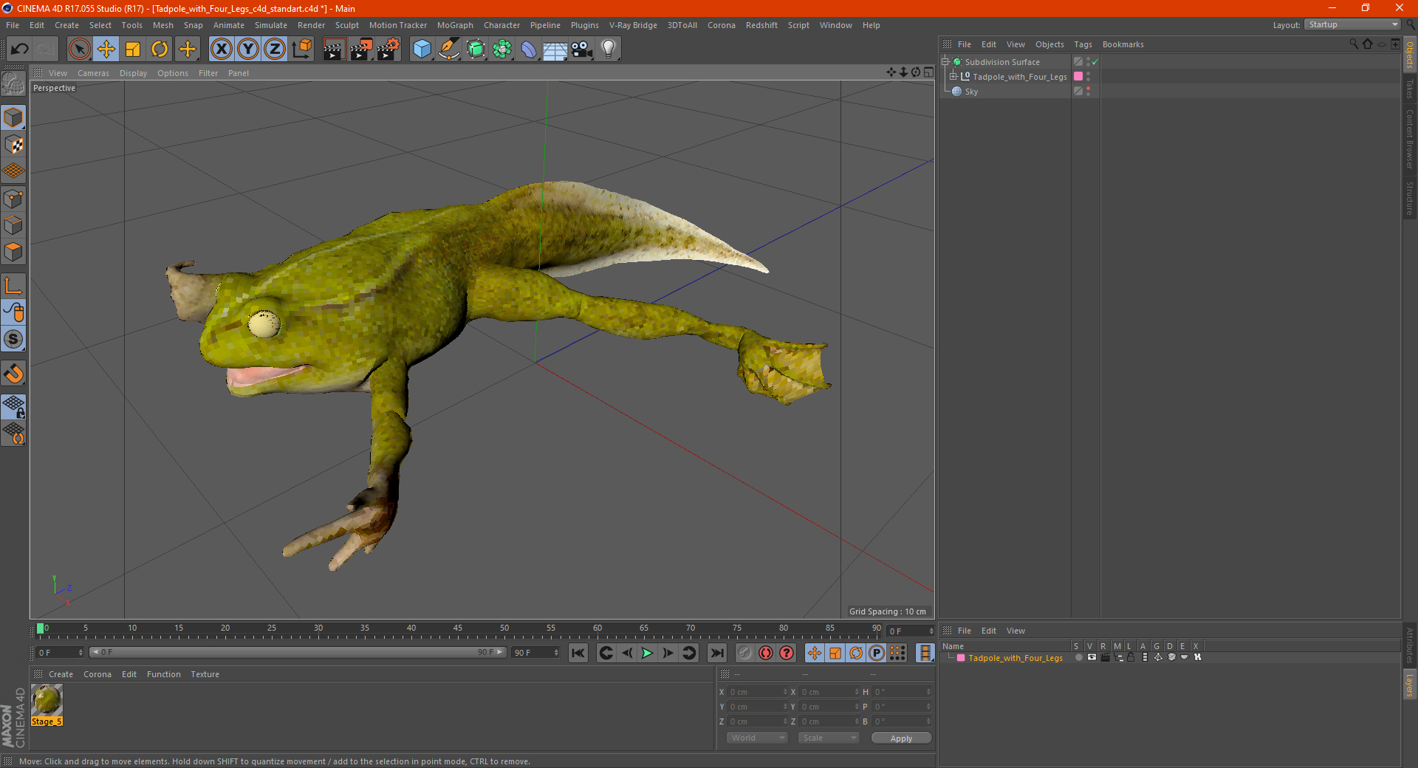Go to the end of animation
Viewport: 1418px width, 768px height.
click(716, 653)
